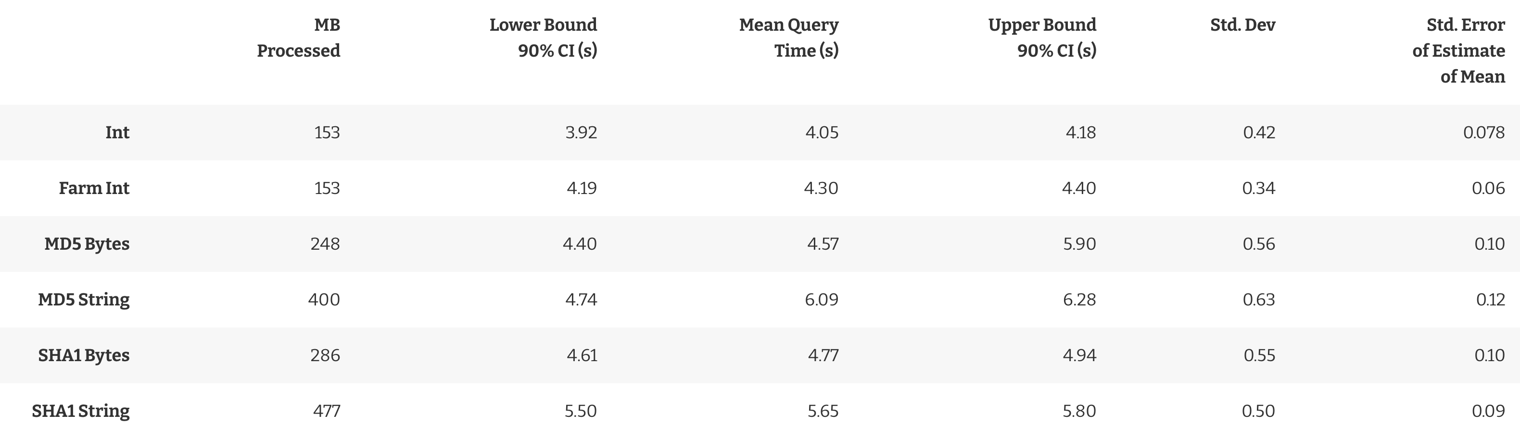
Task: Select the "SHA1 String" row label
Action: tap(81, 411)
